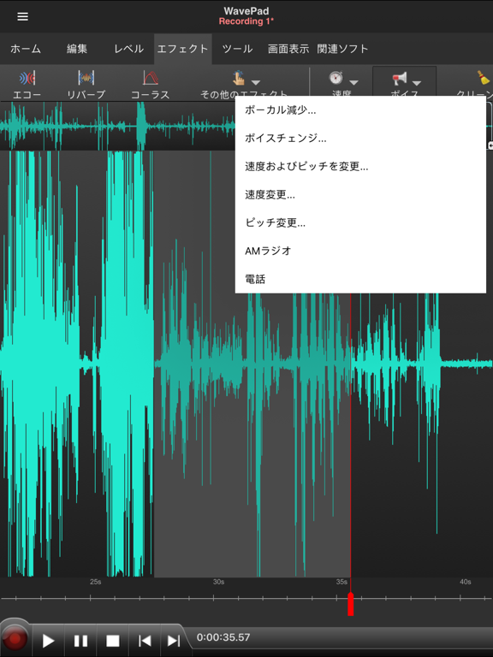Expand the その他のエフェクト dropdown arrow
The image size is (493, 657).
coord(255,82)
